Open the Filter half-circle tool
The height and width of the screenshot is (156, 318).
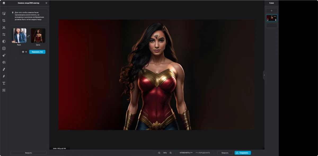click(4, 41)
